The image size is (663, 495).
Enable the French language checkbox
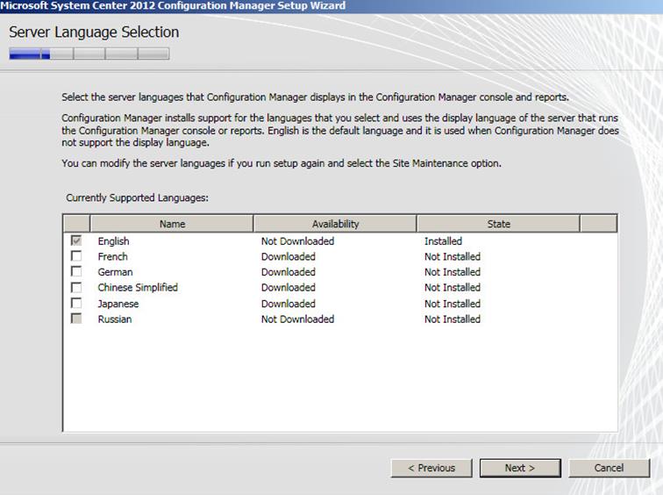click(x=76, y=256)
